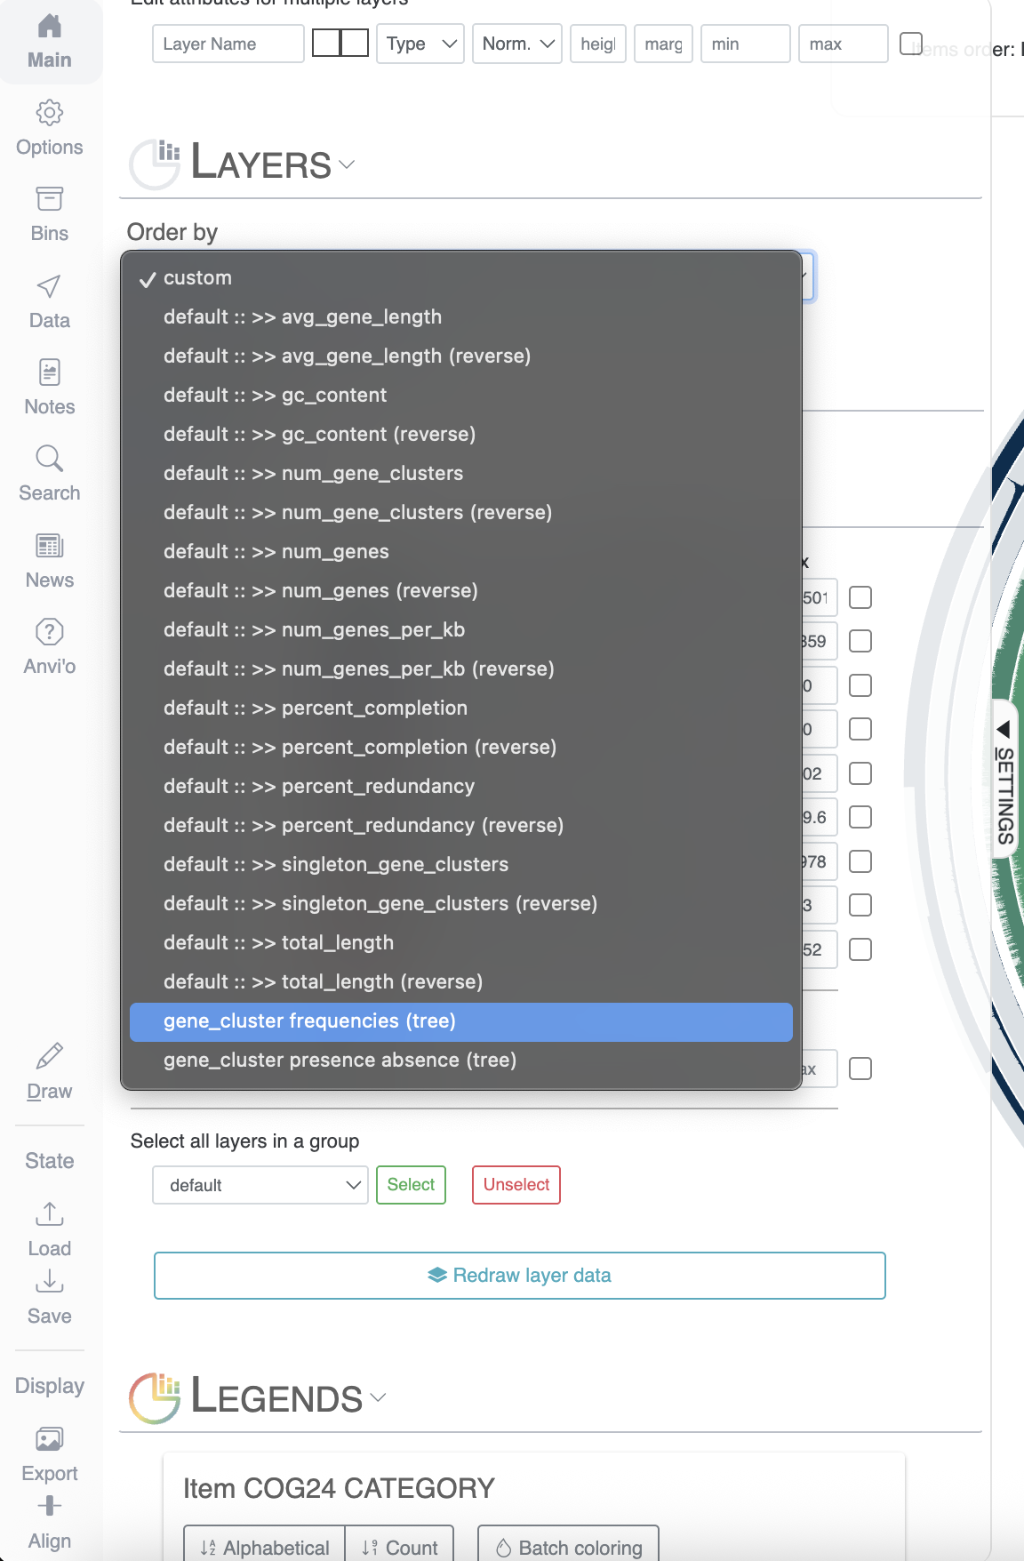Open the Data panel icon

click(x=49, y=286)
